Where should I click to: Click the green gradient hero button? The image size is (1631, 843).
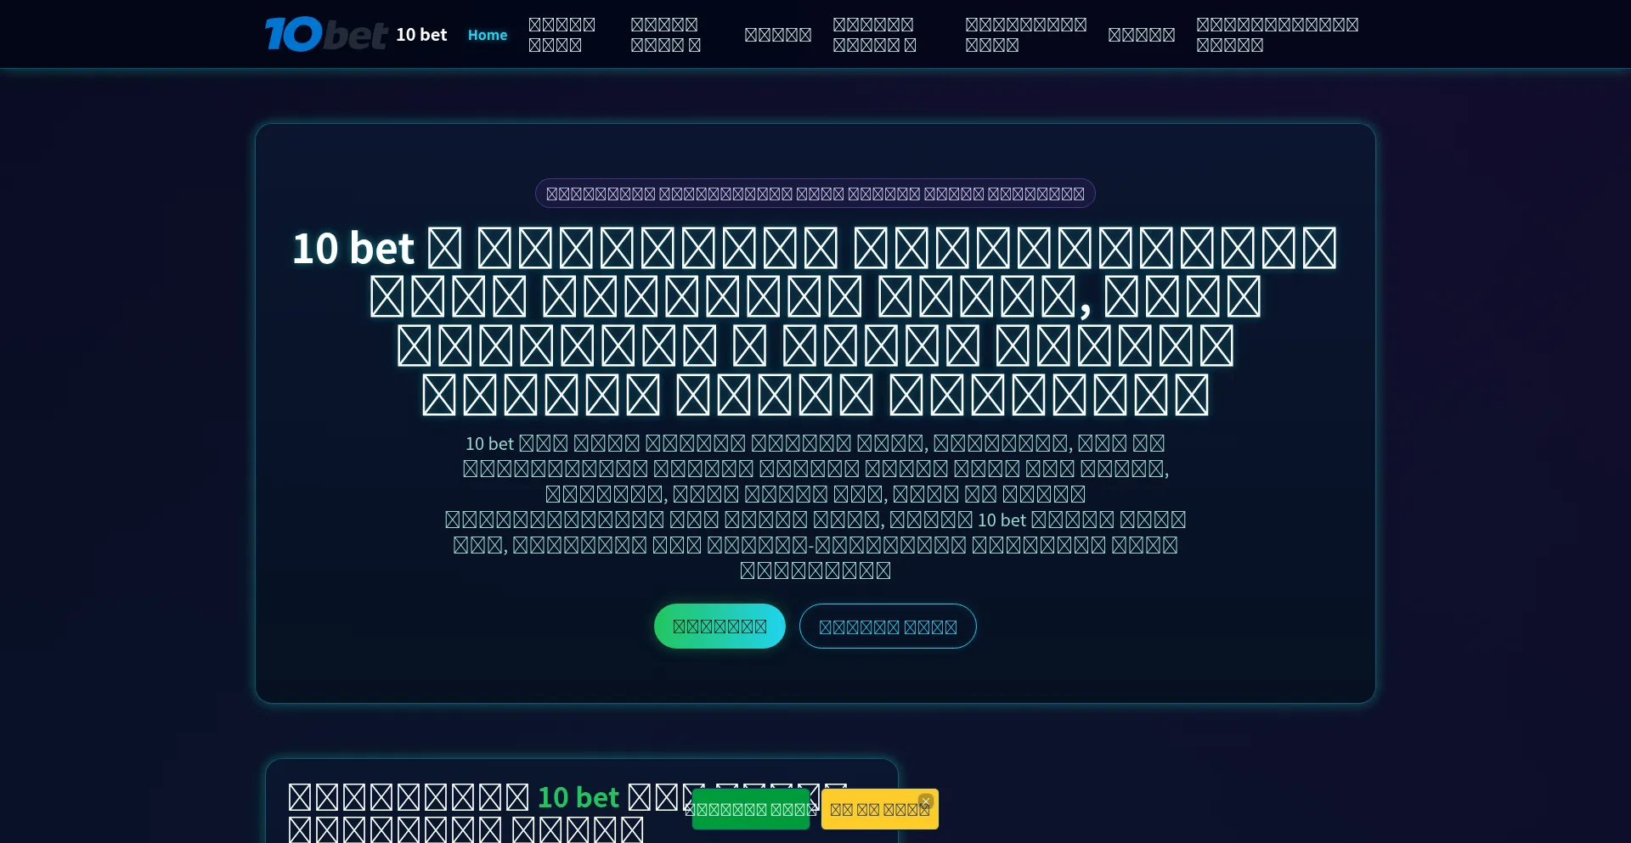pyautogui.click(x=720, y=627)
